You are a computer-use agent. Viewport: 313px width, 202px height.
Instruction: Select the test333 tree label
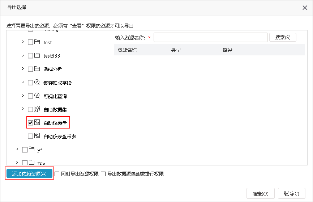52,56
